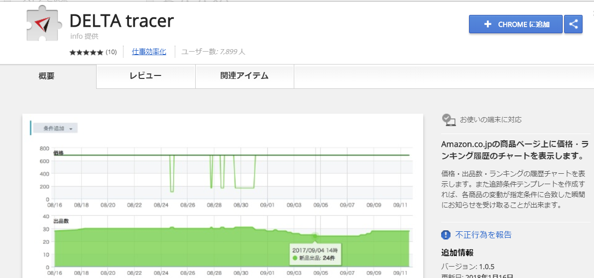Open the 関連アイテム tab
Screen dimensions: 594x278
pyautogui.click(x=244, y=76)
